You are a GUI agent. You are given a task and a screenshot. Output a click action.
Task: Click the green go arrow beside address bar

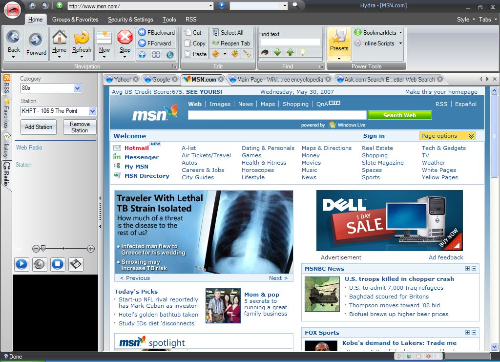(59, 5)
